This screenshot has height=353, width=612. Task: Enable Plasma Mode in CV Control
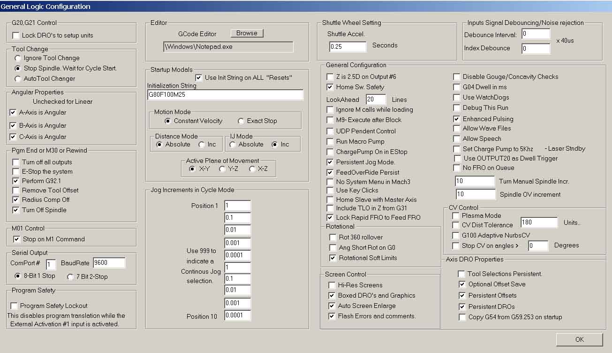[456, 216]
